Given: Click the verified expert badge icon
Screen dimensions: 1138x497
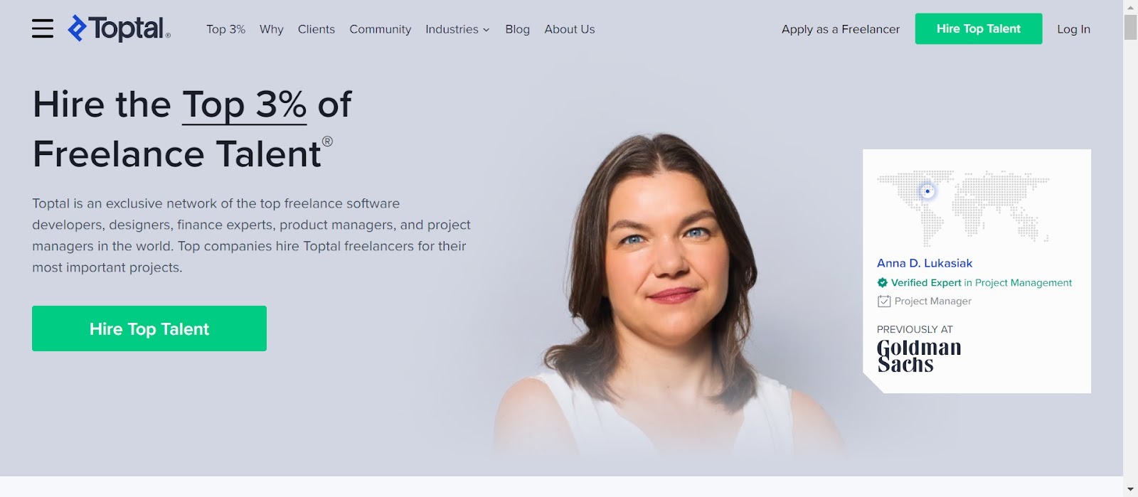Looking at the screenshot, I should pyautogui.click(x=882, y=282).
